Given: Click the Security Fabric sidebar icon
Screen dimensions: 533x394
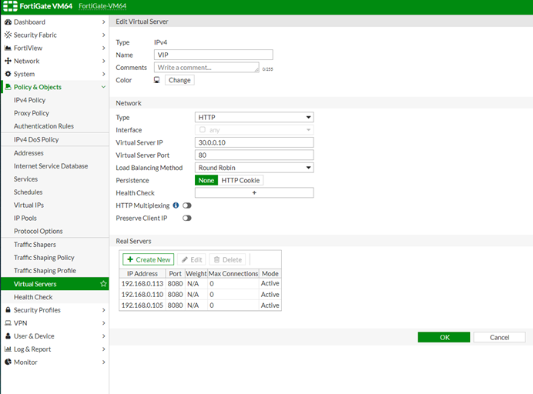Looking at the screenshot, I should click(x=8, y=35).
